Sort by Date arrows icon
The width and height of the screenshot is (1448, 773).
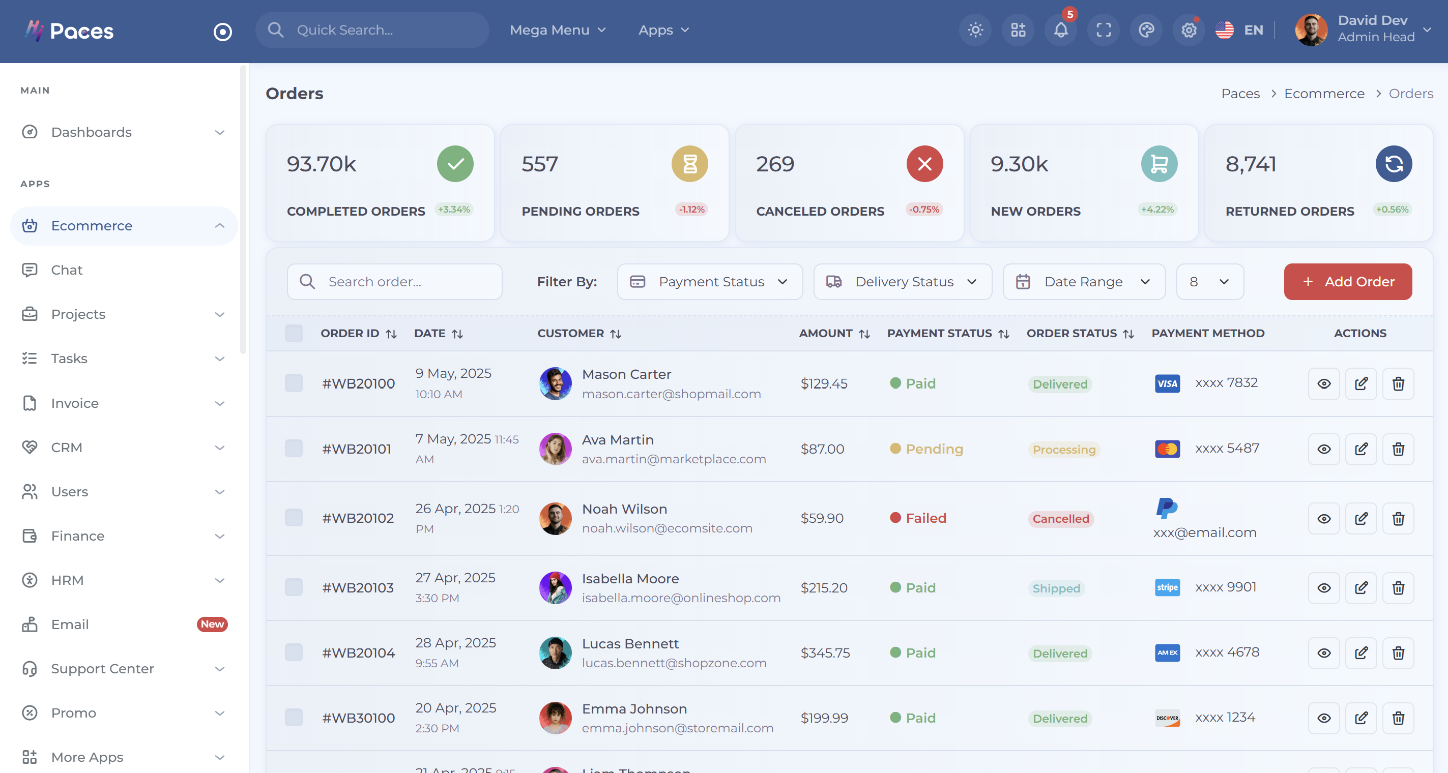tap(457, 334)
